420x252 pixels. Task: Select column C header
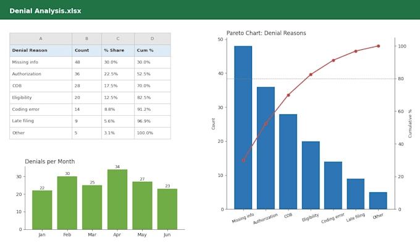(118, 39)
